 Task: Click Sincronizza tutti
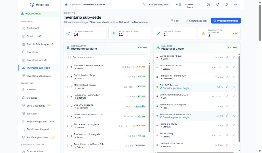pos(196,21)
